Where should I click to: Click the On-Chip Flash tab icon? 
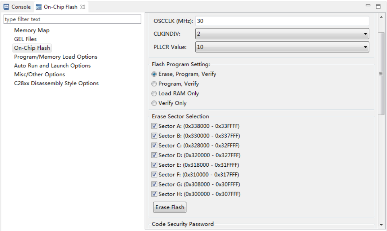39,7
